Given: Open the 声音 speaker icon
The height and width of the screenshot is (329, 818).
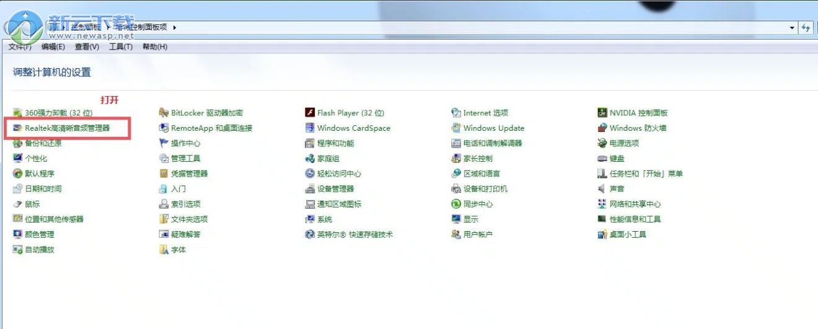Looking at the screenshot, I should point(602,189).
